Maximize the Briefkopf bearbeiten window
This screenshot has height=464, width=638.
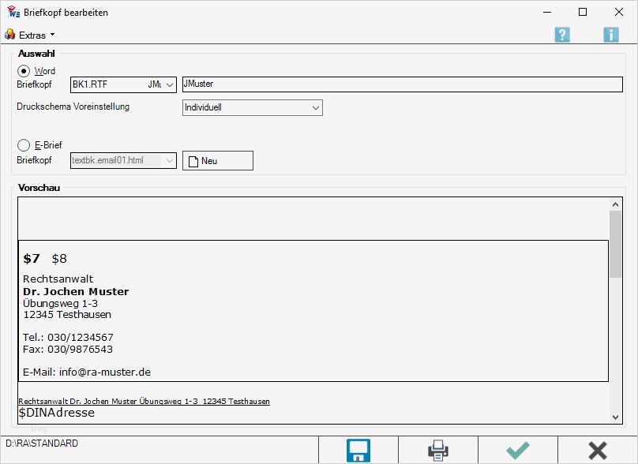(x=583, y=12)
